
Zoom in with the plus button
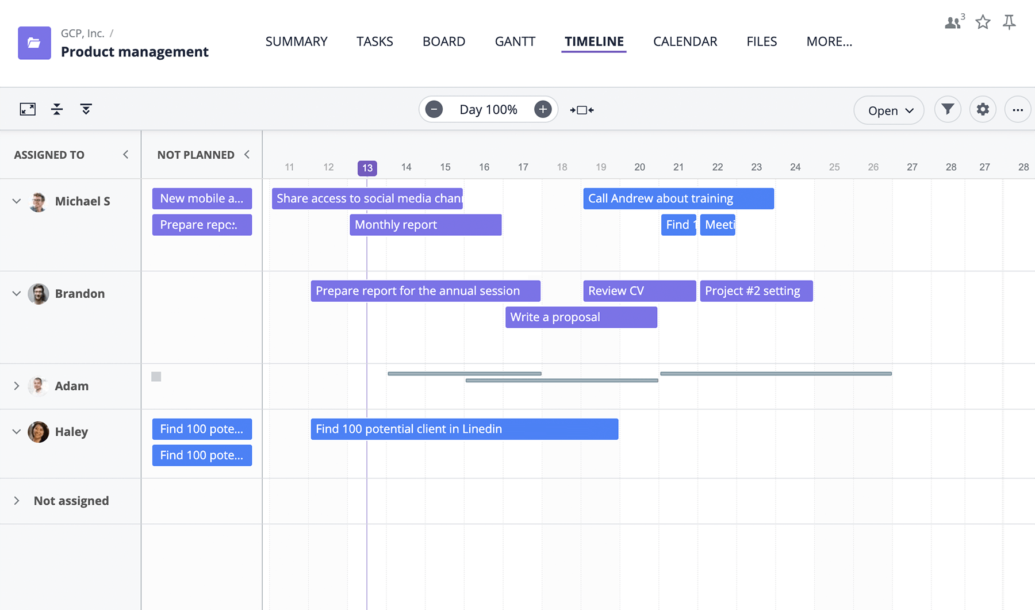(542, 109)
